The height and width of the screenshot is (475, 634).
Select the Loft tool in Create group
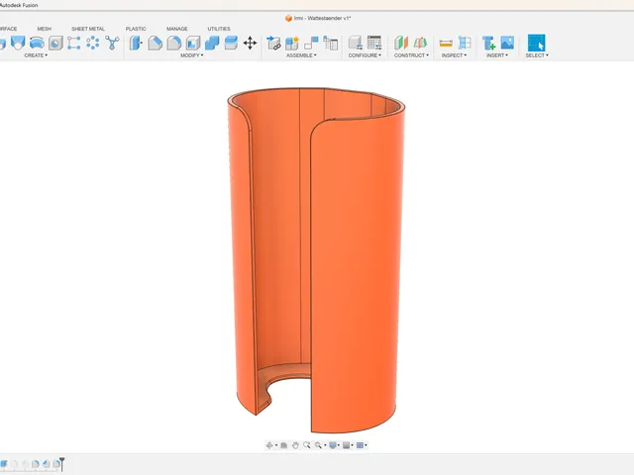coord(18,43)
